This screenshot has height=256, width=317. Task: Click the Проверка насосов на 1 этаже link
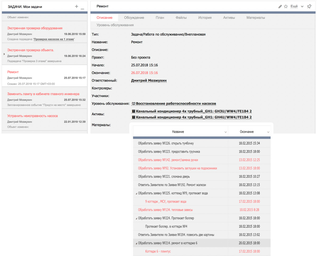[54, 39]
